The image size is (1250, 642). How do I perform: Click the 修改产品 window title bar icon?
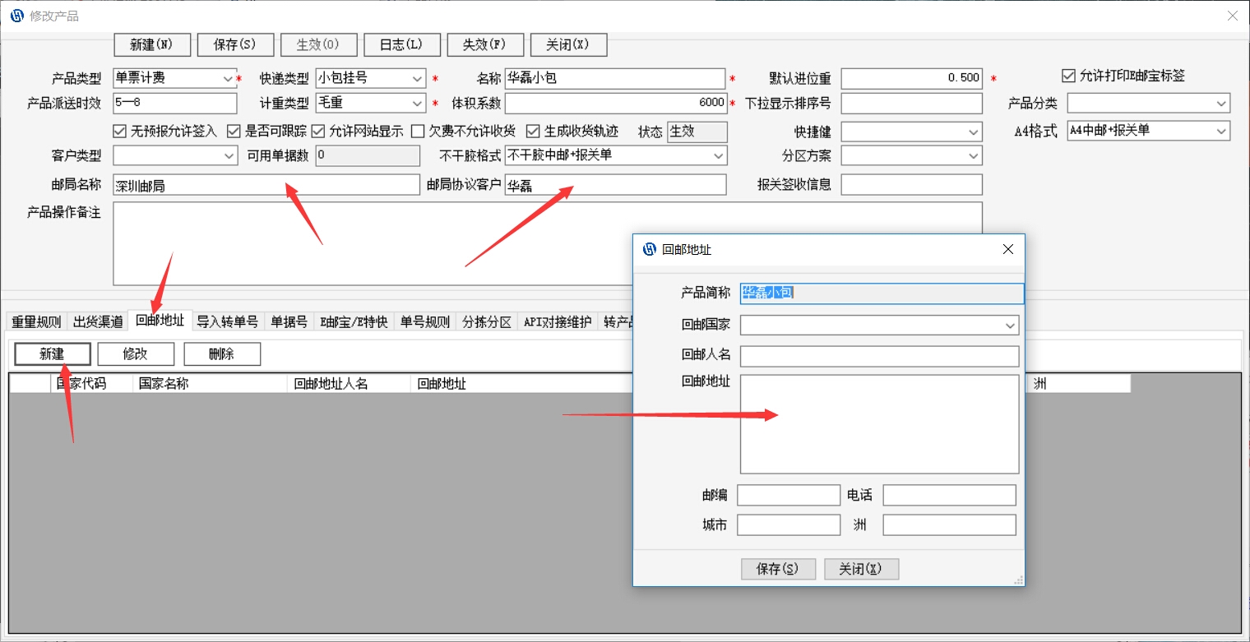pyautogui.click(x=16, y=16)
